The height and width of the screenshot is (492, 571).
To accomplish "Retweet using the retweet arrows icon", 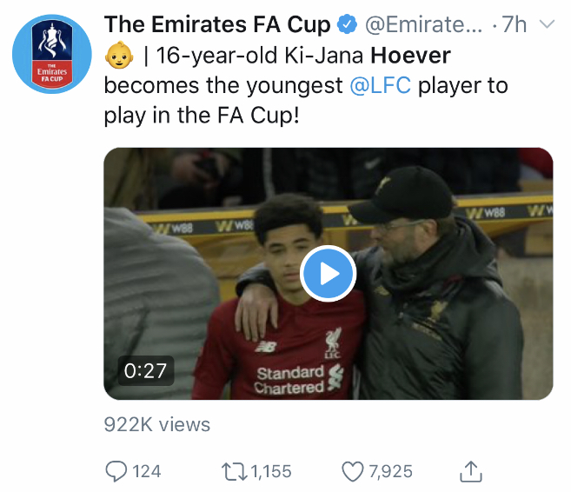I will 235,471.
